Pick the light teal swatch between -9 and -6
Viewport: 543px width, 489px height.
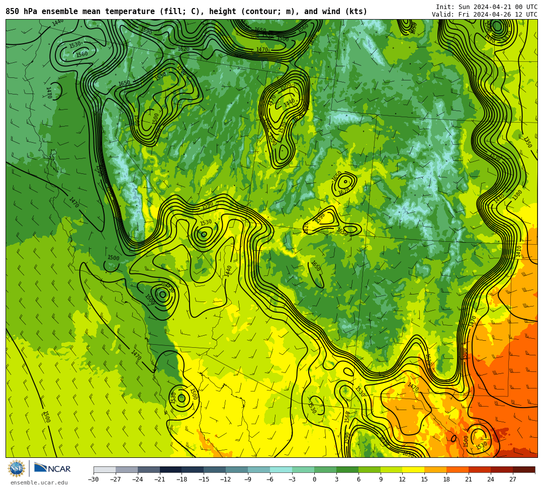[259, 469]
